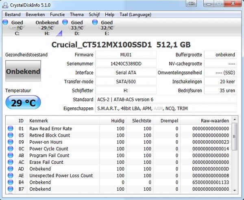Image resolution: width=244 pixels, height=200 pixels.
Task: Click the Transfer-mode field SATA/600
Action: pos(126,81)
